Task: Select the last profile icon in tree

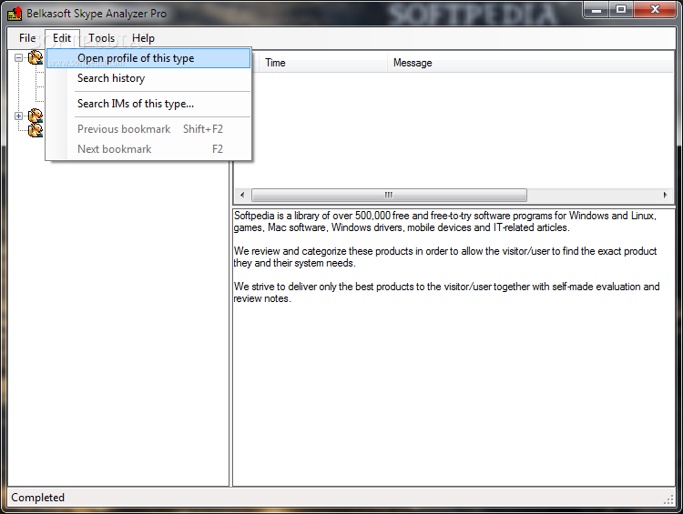Action: (36, 130)
